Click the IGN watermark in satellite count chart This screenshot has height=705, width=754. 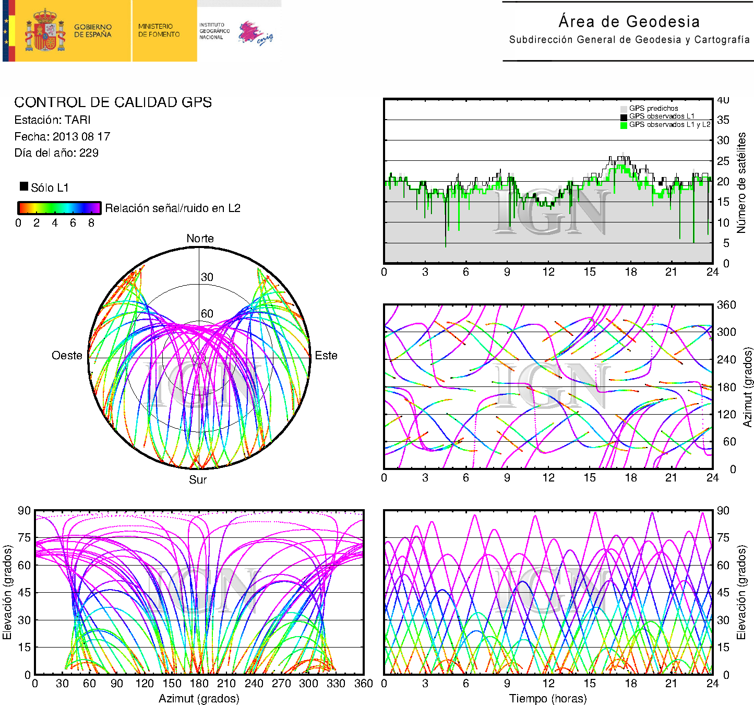tap(551, 211)
